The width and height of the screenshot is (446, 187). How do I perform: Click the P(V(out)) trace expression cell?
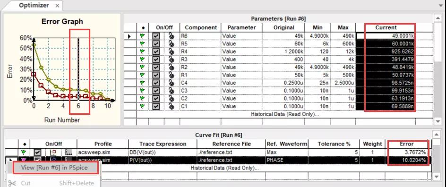pyautogui.click(x=163, y=160)
